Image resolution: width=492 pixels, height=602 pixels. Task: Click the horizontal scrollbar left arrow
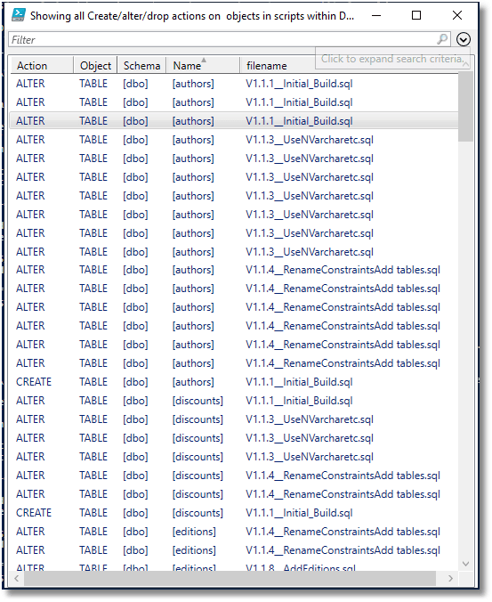pyautogui.click(x=17, y=578)
